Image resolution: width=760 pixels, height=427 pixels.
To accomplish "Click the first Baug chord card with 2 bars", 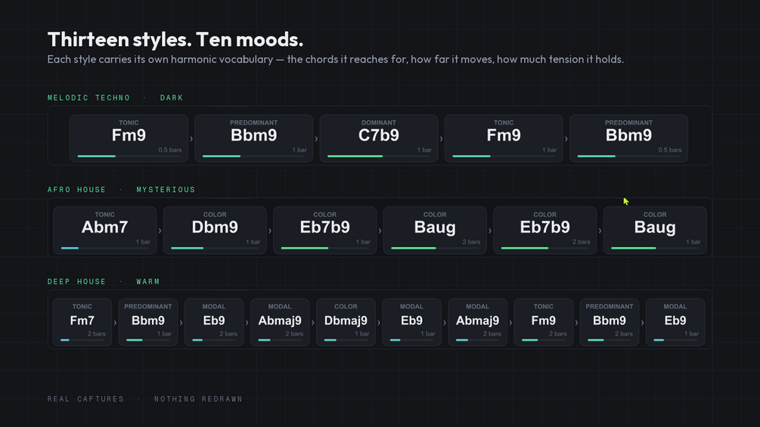I will pos(435,231).
